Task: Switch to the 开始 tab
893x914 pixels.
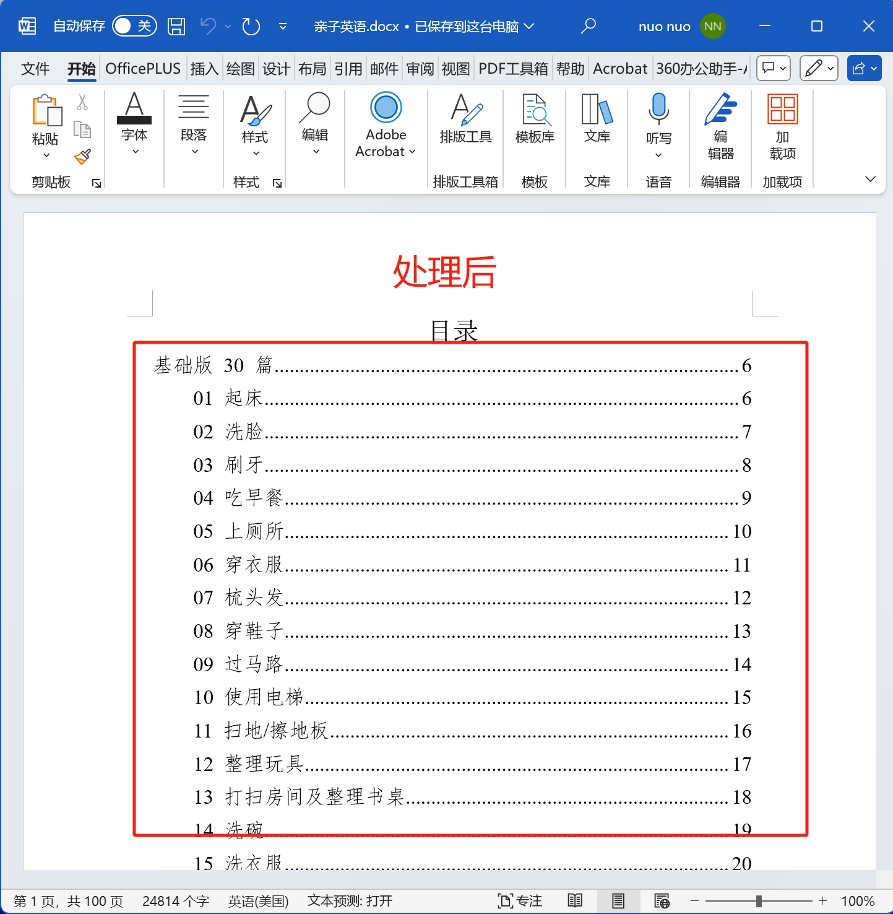Action: [82, 69]
